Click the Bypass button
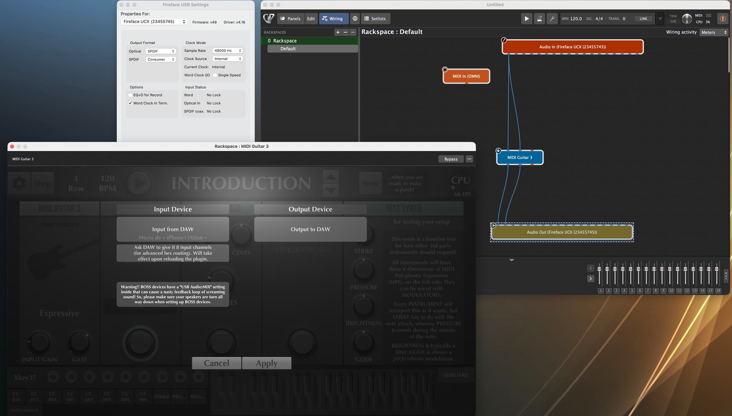 pos(451,159)
